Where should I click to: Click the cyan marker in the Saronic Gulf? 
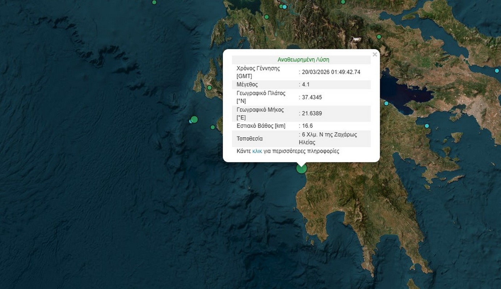tap(427, 126)
